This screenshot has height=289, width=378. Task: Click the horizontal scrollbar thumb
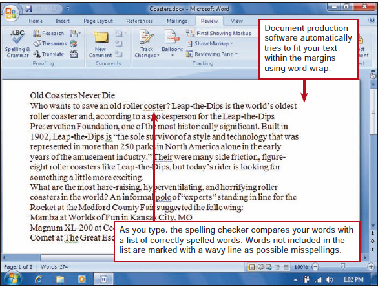(x=77, y=257)
